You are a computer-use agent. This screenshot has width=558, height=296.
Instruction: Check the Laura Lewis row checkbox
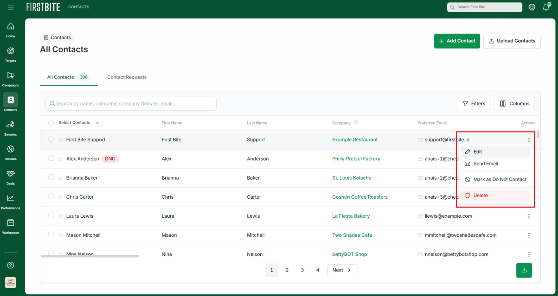pyautogui.click(x=51, y=215)
